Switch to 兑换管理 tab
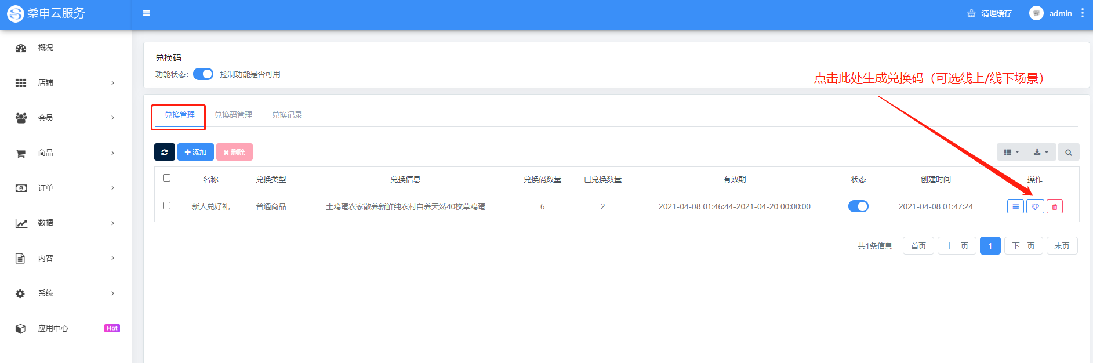The height and width of the screenshot is (363, 1093). [179, 115]
